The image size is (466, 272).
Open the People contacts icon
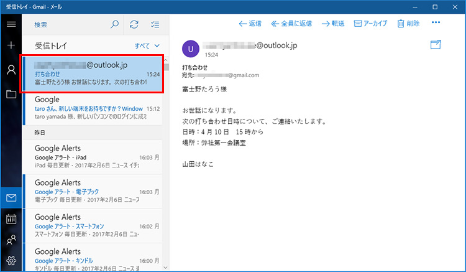(x=11, y=240)
